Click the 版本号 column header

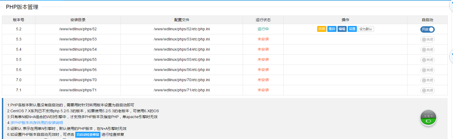coord(18,20)
